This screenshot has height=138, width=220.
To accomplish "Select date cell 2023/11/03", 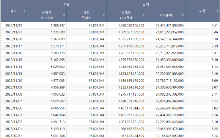I will (x=14, y=115).
